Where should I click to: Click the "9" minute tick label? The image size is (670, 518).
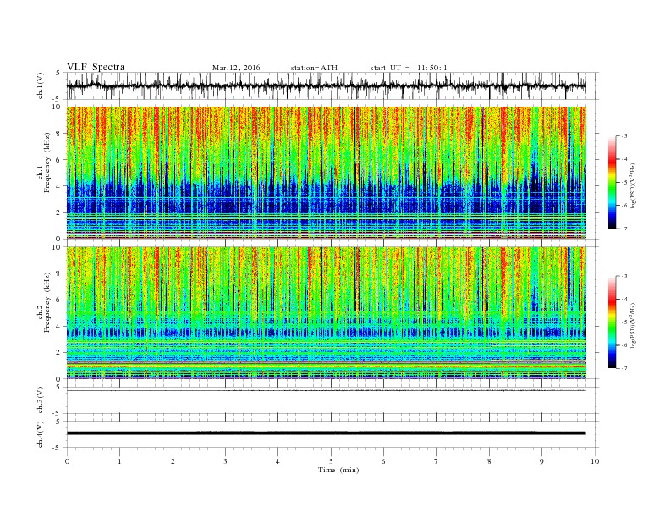coord(541,461)
